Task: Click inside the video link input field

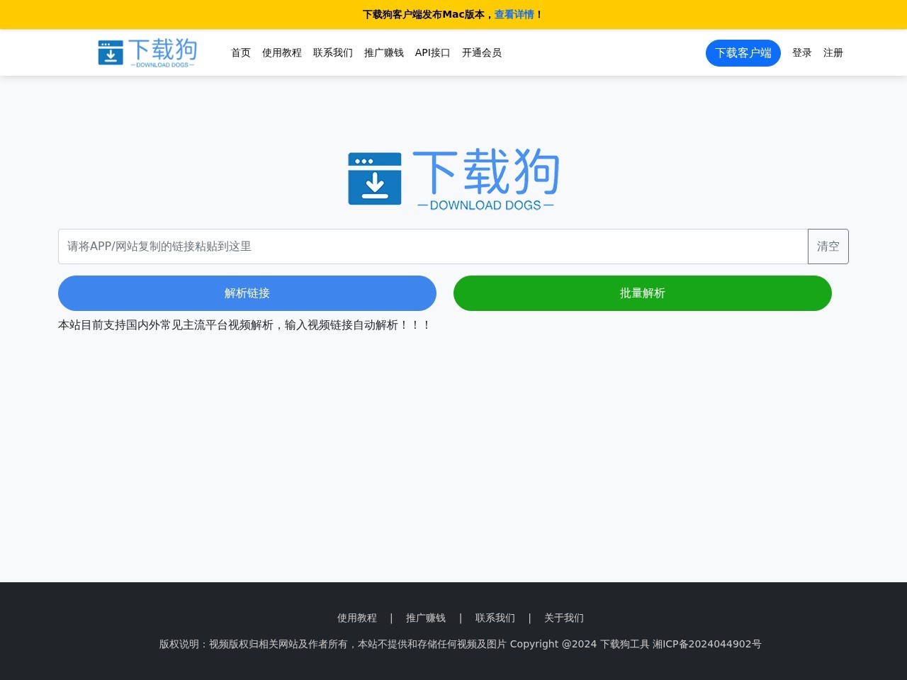Action: pyautogui.click(x=432, y=246)
